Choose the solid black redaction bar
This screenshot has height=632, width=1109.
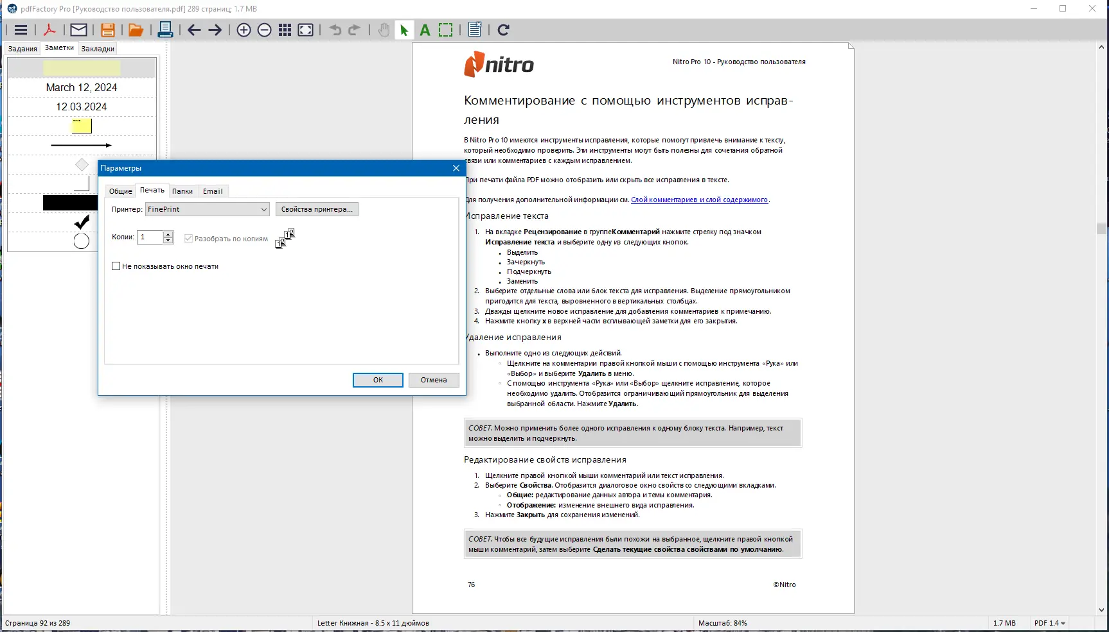[x=71, y=203]
